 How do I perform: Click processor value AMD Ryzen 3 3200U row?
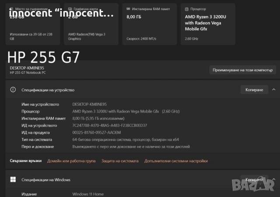pyautogui.click(x=126, y=111)
